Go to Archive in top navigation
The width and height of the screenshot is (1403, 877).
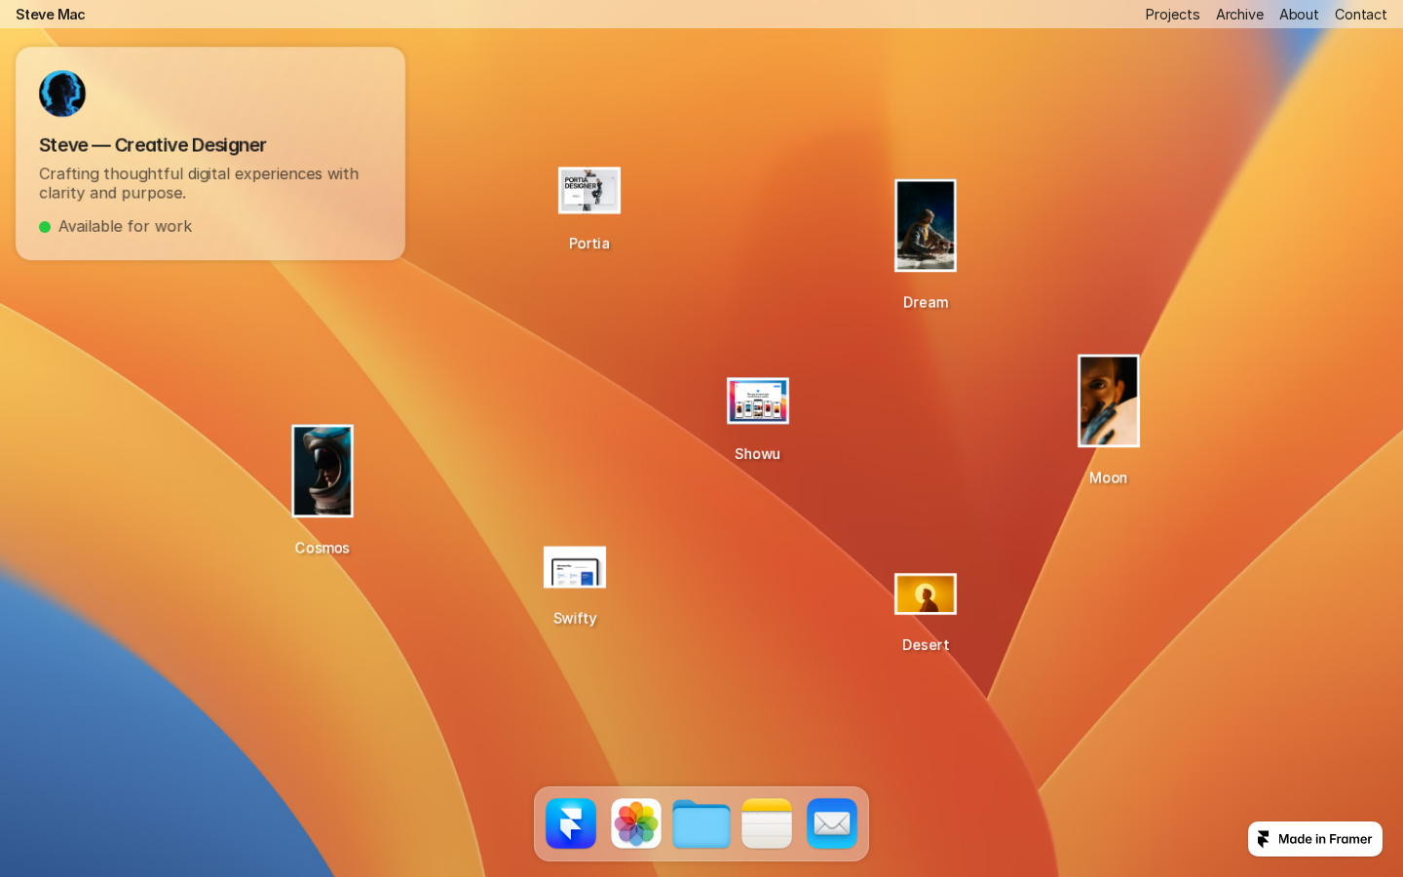tap(1239, 15)
